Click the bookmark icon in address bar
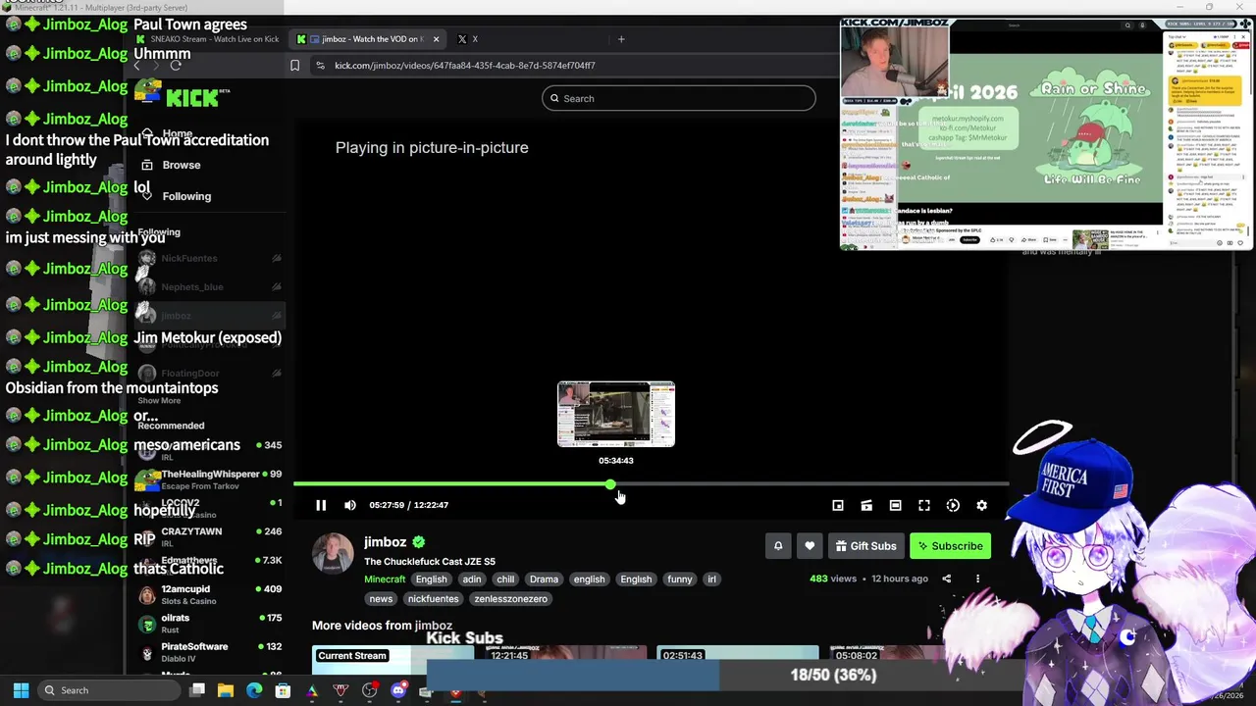 pos(294,66)
